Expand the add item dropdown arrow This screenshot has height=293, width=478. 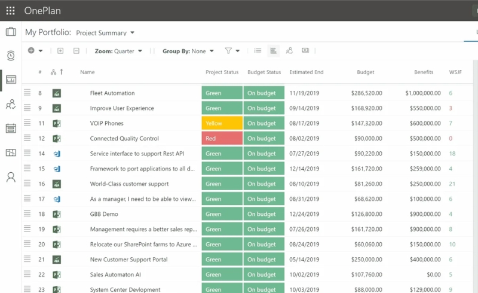point(41,51)
